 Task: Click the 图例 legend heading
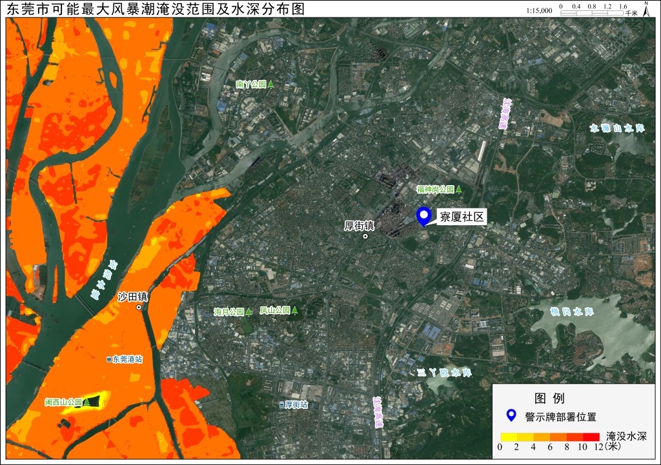pyautogui.click(x=549, y=398)
